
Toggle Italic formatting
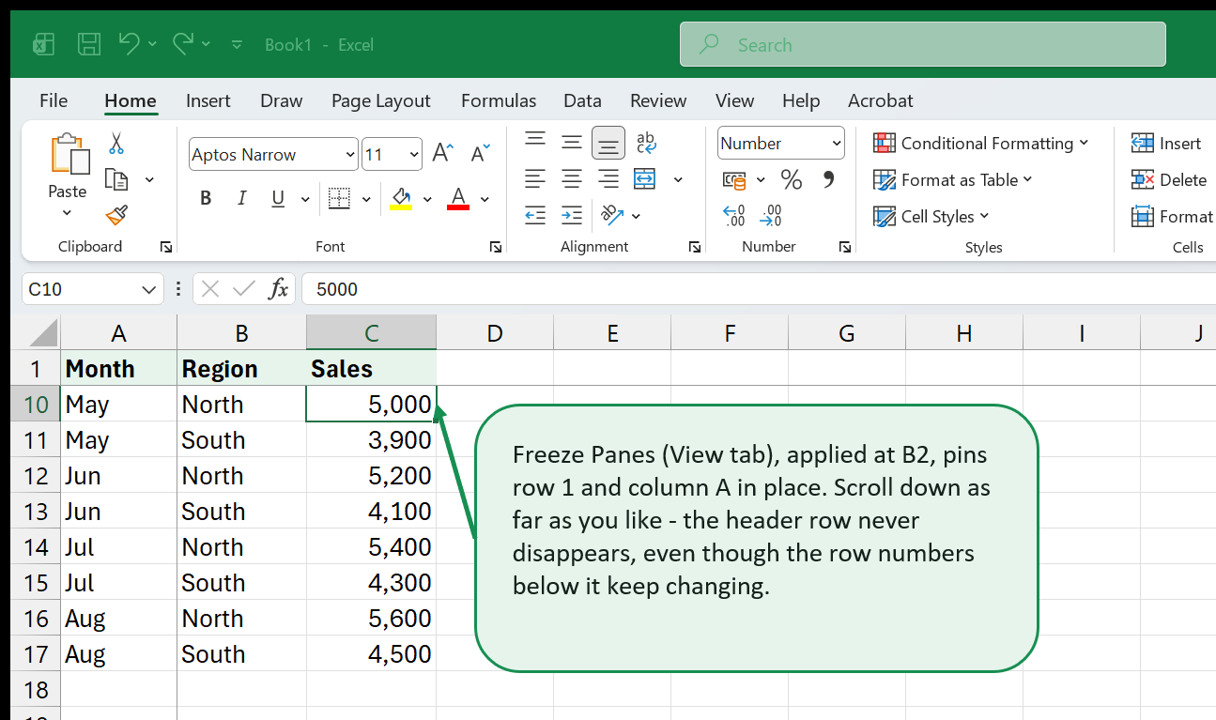coord(241,198)
